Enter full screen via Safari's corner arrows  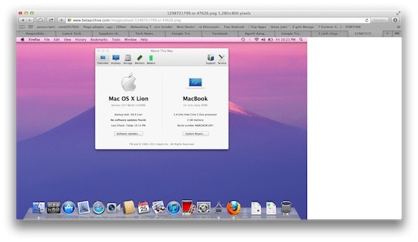(398, 13)
